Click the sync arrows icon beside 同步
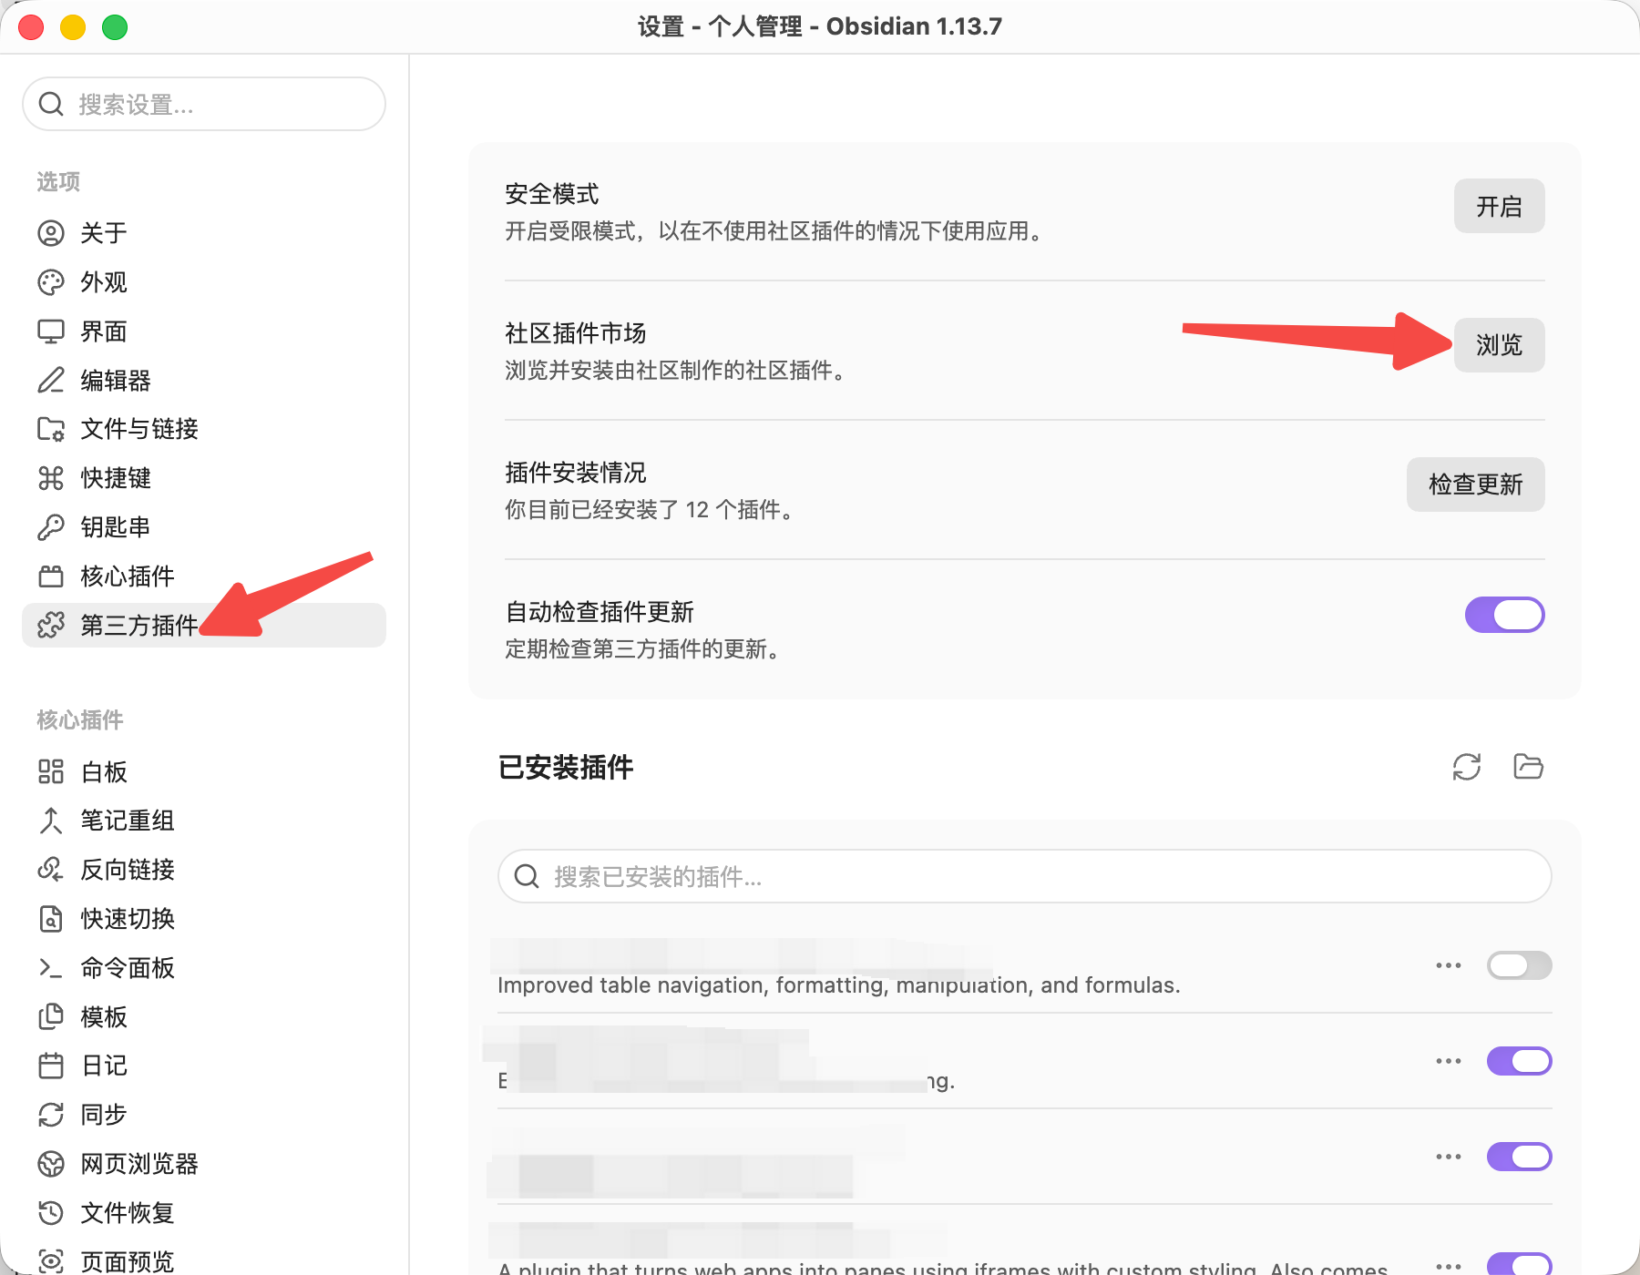The width and height of the screenshot is (1640, 1275). [x=51, y=1115]
